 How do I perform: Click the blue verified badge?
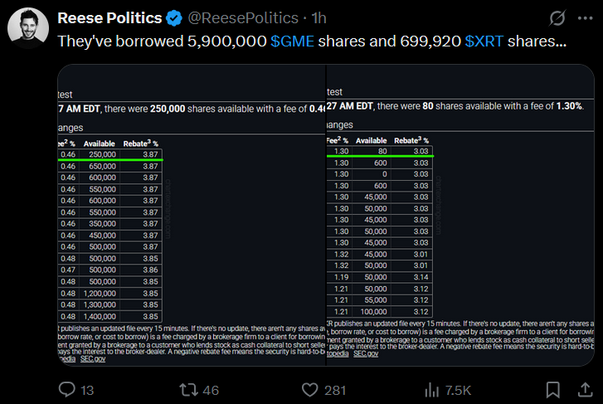(174, 18)
